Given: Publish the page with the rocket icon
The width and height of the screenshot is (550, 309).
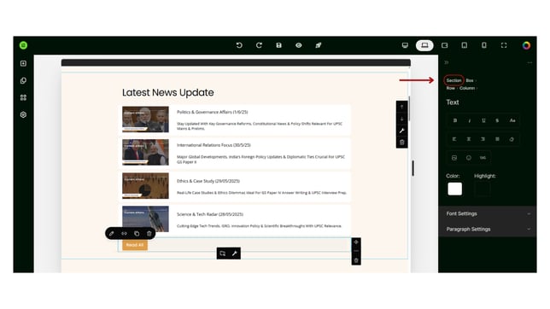Looking at the screenshot, I should click(x=319, y=45).
